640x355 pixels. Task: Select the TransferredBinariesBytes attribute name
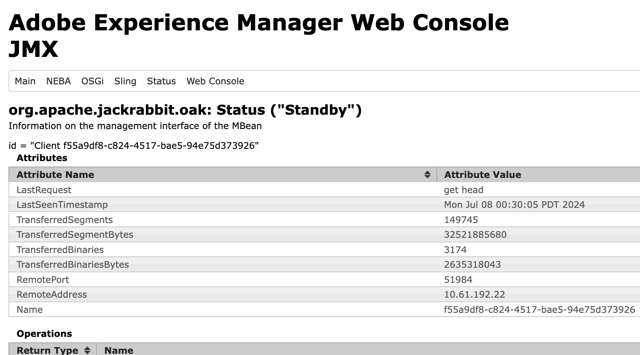pos(73,264)
